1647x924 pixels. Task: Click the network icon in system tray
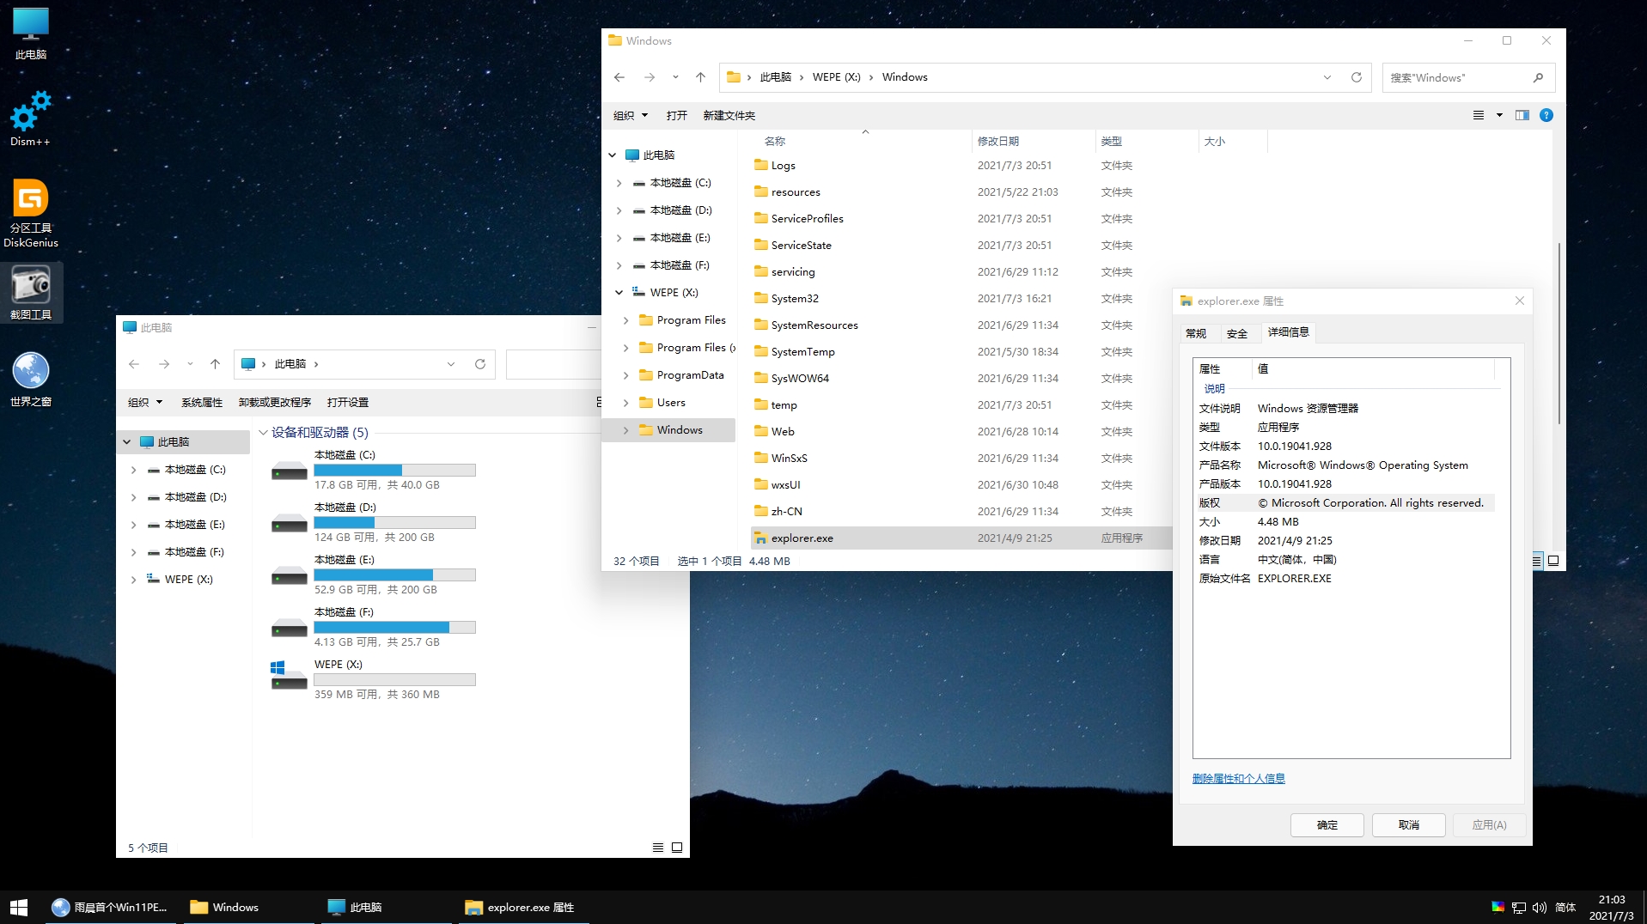(x=1519, y=908)
